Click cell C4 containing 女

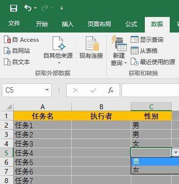click(151, 144)
